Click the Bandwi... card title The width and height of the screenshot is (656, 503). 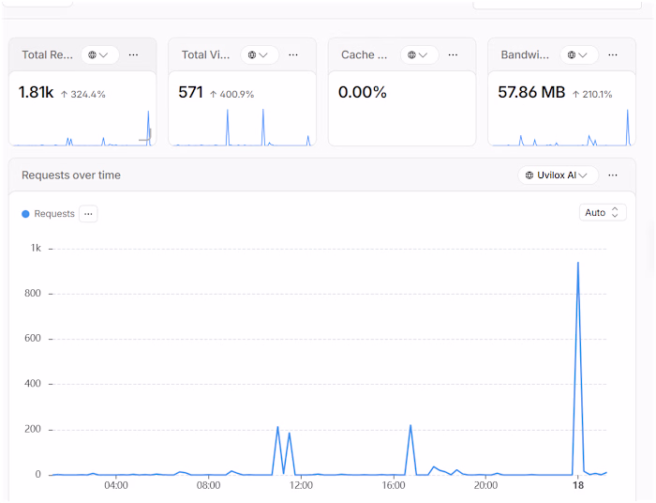click(525, 54)
